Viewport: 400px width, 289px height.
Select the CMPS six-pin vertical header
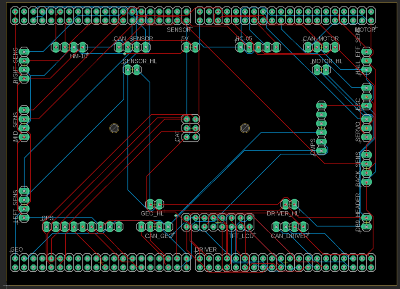(321, 128)
